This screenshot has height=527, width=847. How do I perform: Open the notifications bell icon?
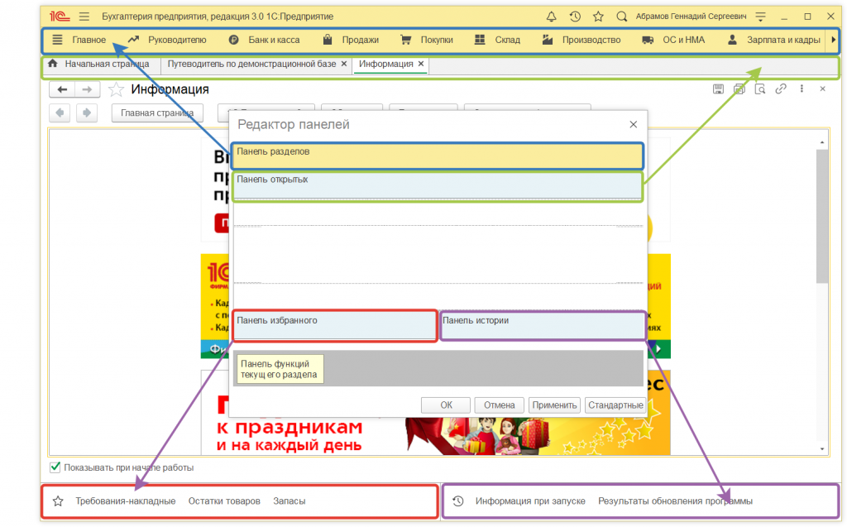552,17
